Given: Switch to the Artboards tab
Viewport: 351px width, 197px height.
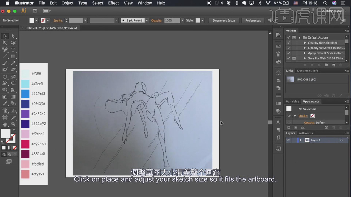Looking at the screenshot, I should (x=306, y=133).
